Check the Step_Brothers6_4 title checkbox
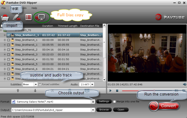Screen dimensions: 187x118 [8, 59]
